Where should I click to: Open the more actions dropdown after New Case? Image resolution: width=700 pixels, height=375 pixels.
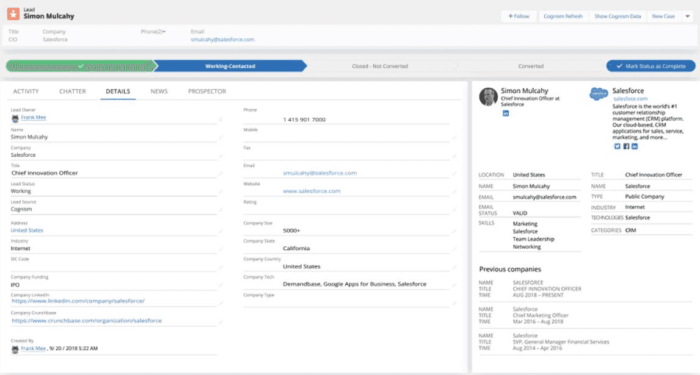[x=687, y=16]
